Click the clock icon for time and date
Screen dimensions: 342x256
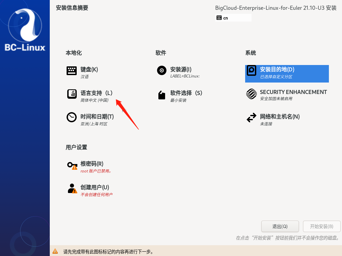point(72,117)
